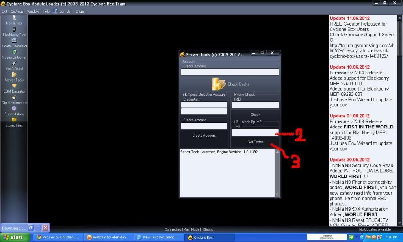Screen dimensions: 403x242
Task: Open the Window menu
Action: pos(33,11)
